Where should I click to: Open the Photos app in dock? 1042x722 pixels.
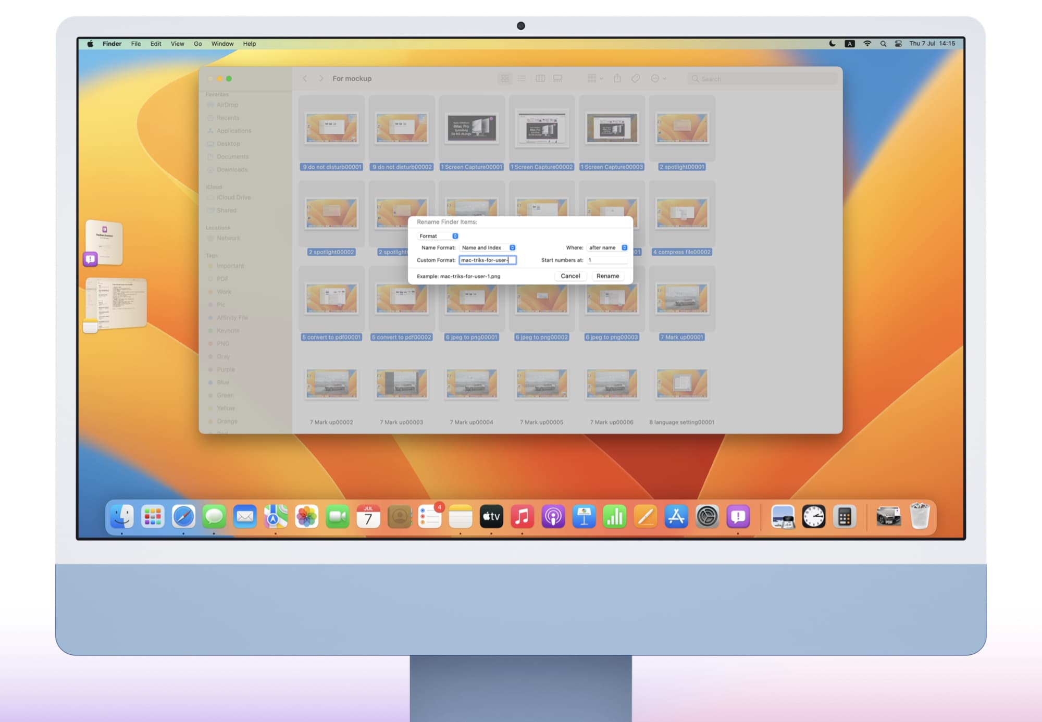point(306,517)
